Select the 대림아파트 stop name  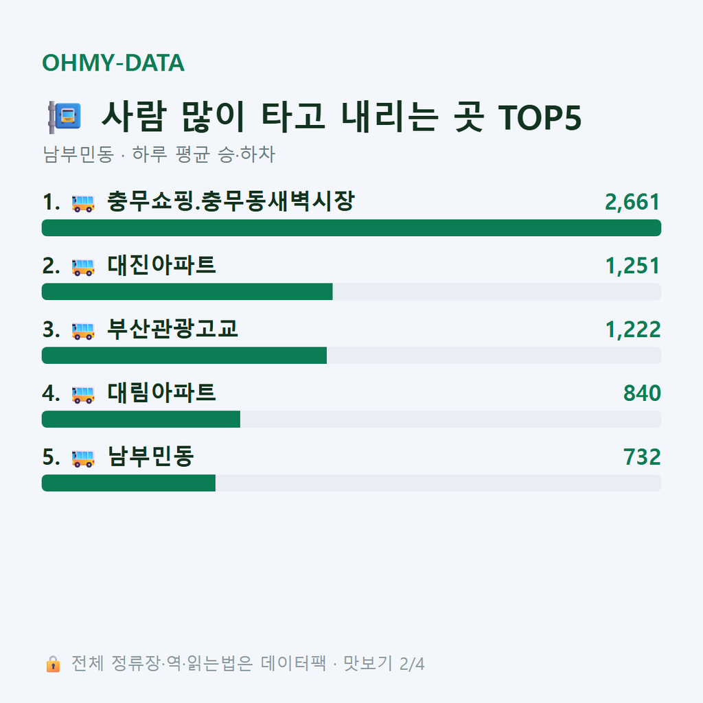161,392
